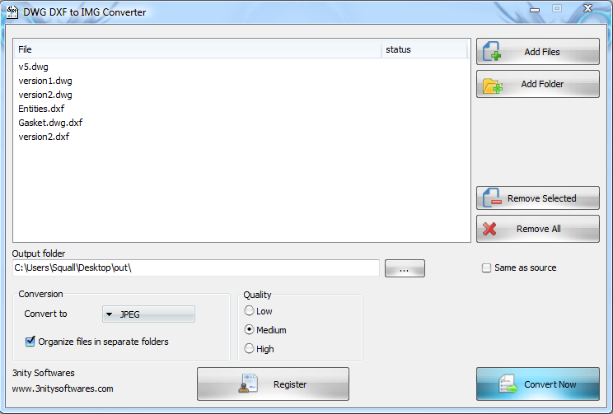The height and width of the screenshot is (414, 613).
Task: Select High quality radio button
Action: [249, 348]
